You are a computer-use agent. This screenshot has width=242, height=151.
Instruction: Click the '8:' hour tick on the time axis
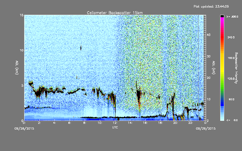click(85, 123)
